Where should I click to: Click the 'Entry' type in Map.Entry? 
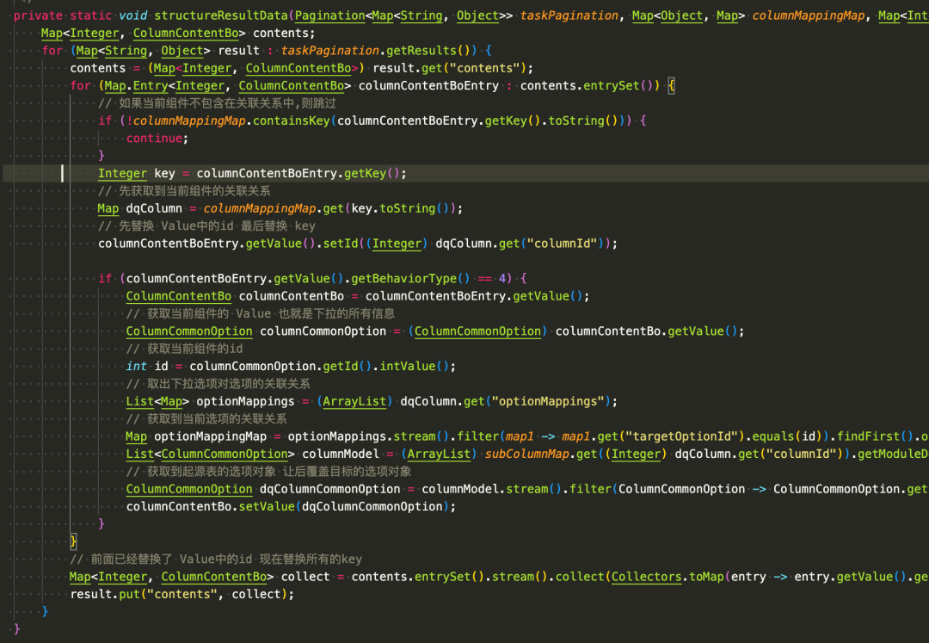point(151,85)
